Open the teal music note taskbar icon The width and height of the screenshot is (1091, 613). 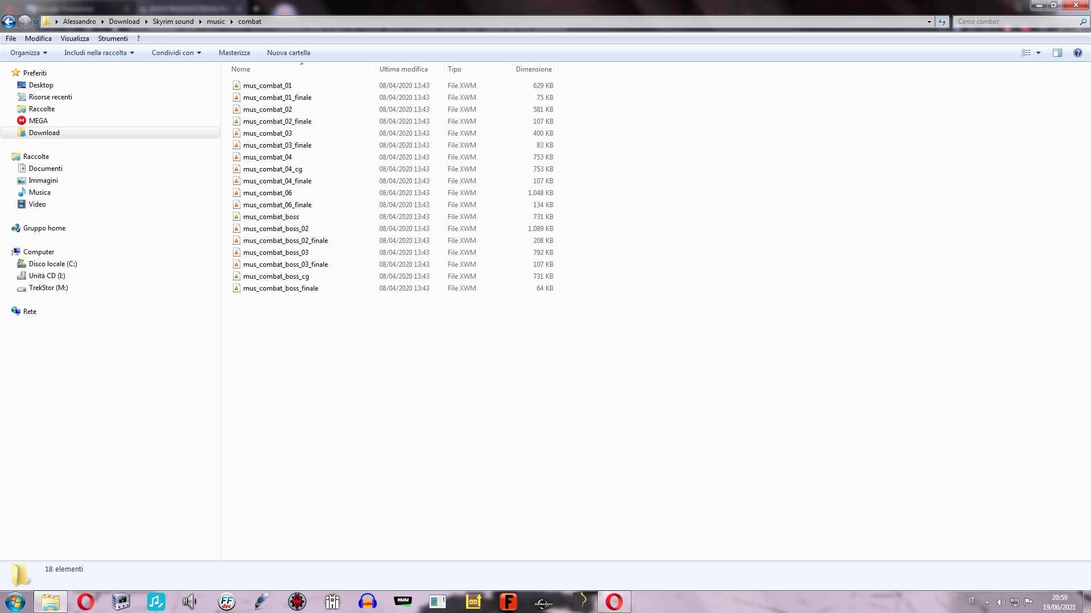tap(156, 602)
